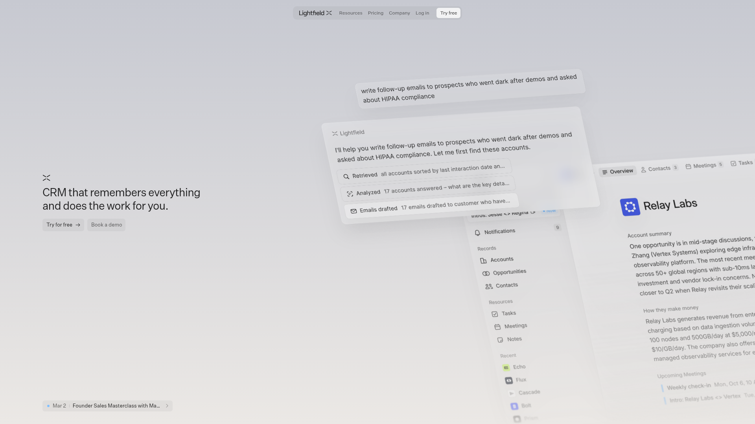Click the Contacts people icon in the sidebar
Image resolution: width=755 pixels, height=424 pixels.
489,287
